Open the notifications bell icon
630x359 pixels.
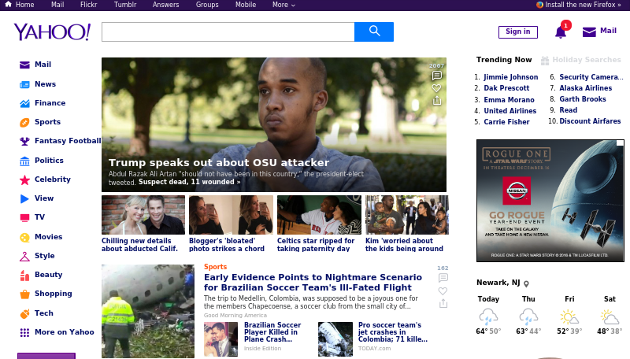coord(561,31)
